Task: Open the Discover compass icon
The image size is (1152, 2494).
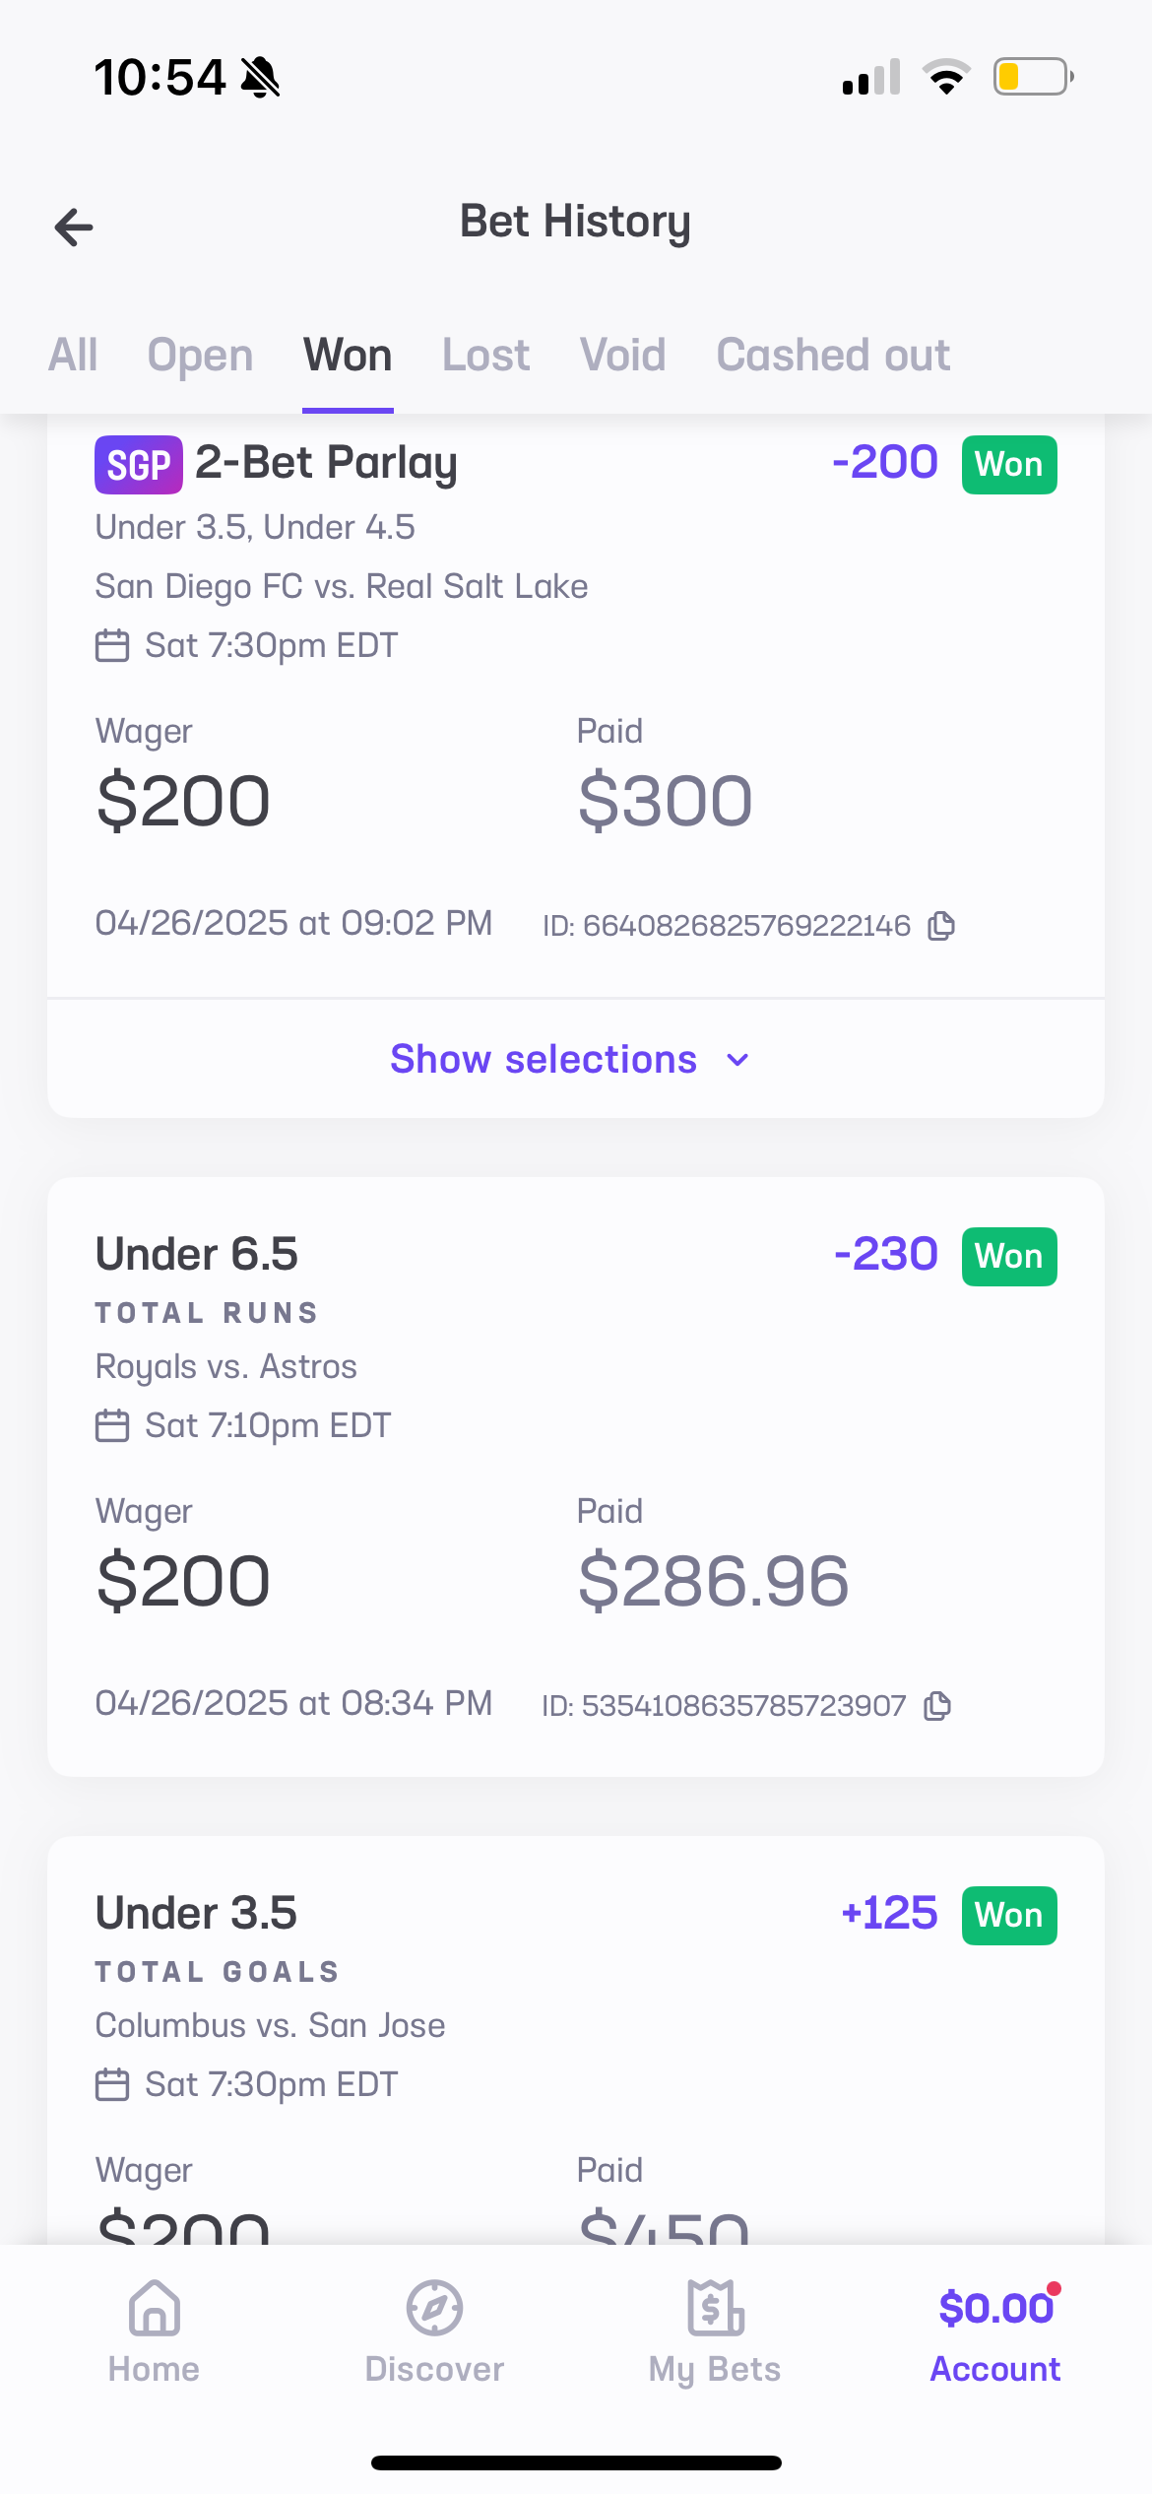Action: 434,2308
